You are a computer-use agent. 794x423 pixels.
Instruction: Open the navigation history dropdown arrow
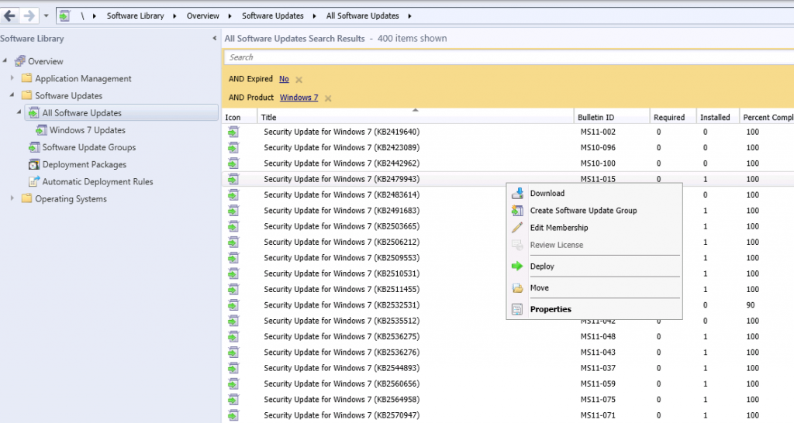(x=46, y=15)
